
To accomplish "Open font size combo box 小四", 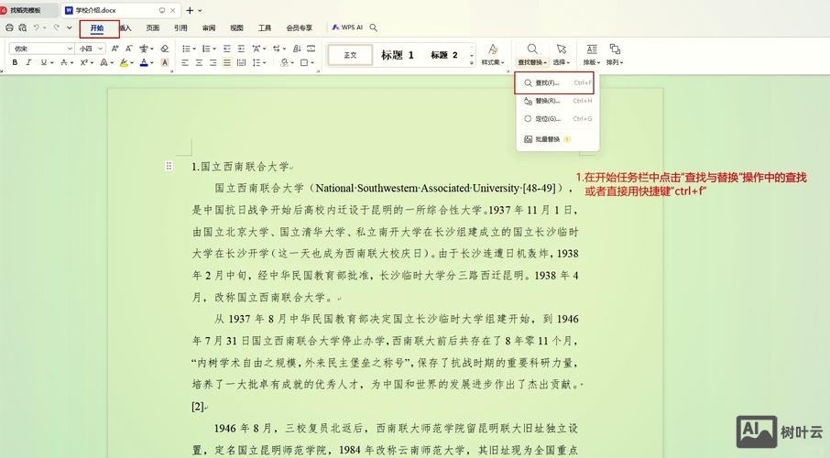I will pyautogui.click(x=91, y=49).
